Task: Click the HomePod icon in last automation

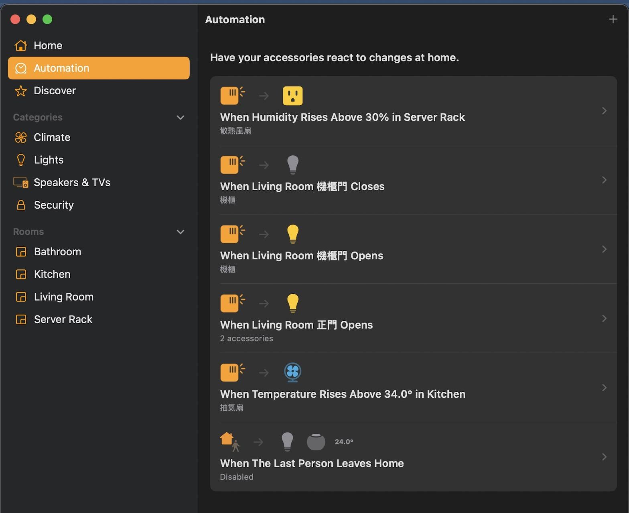Action: click(316, 442)
